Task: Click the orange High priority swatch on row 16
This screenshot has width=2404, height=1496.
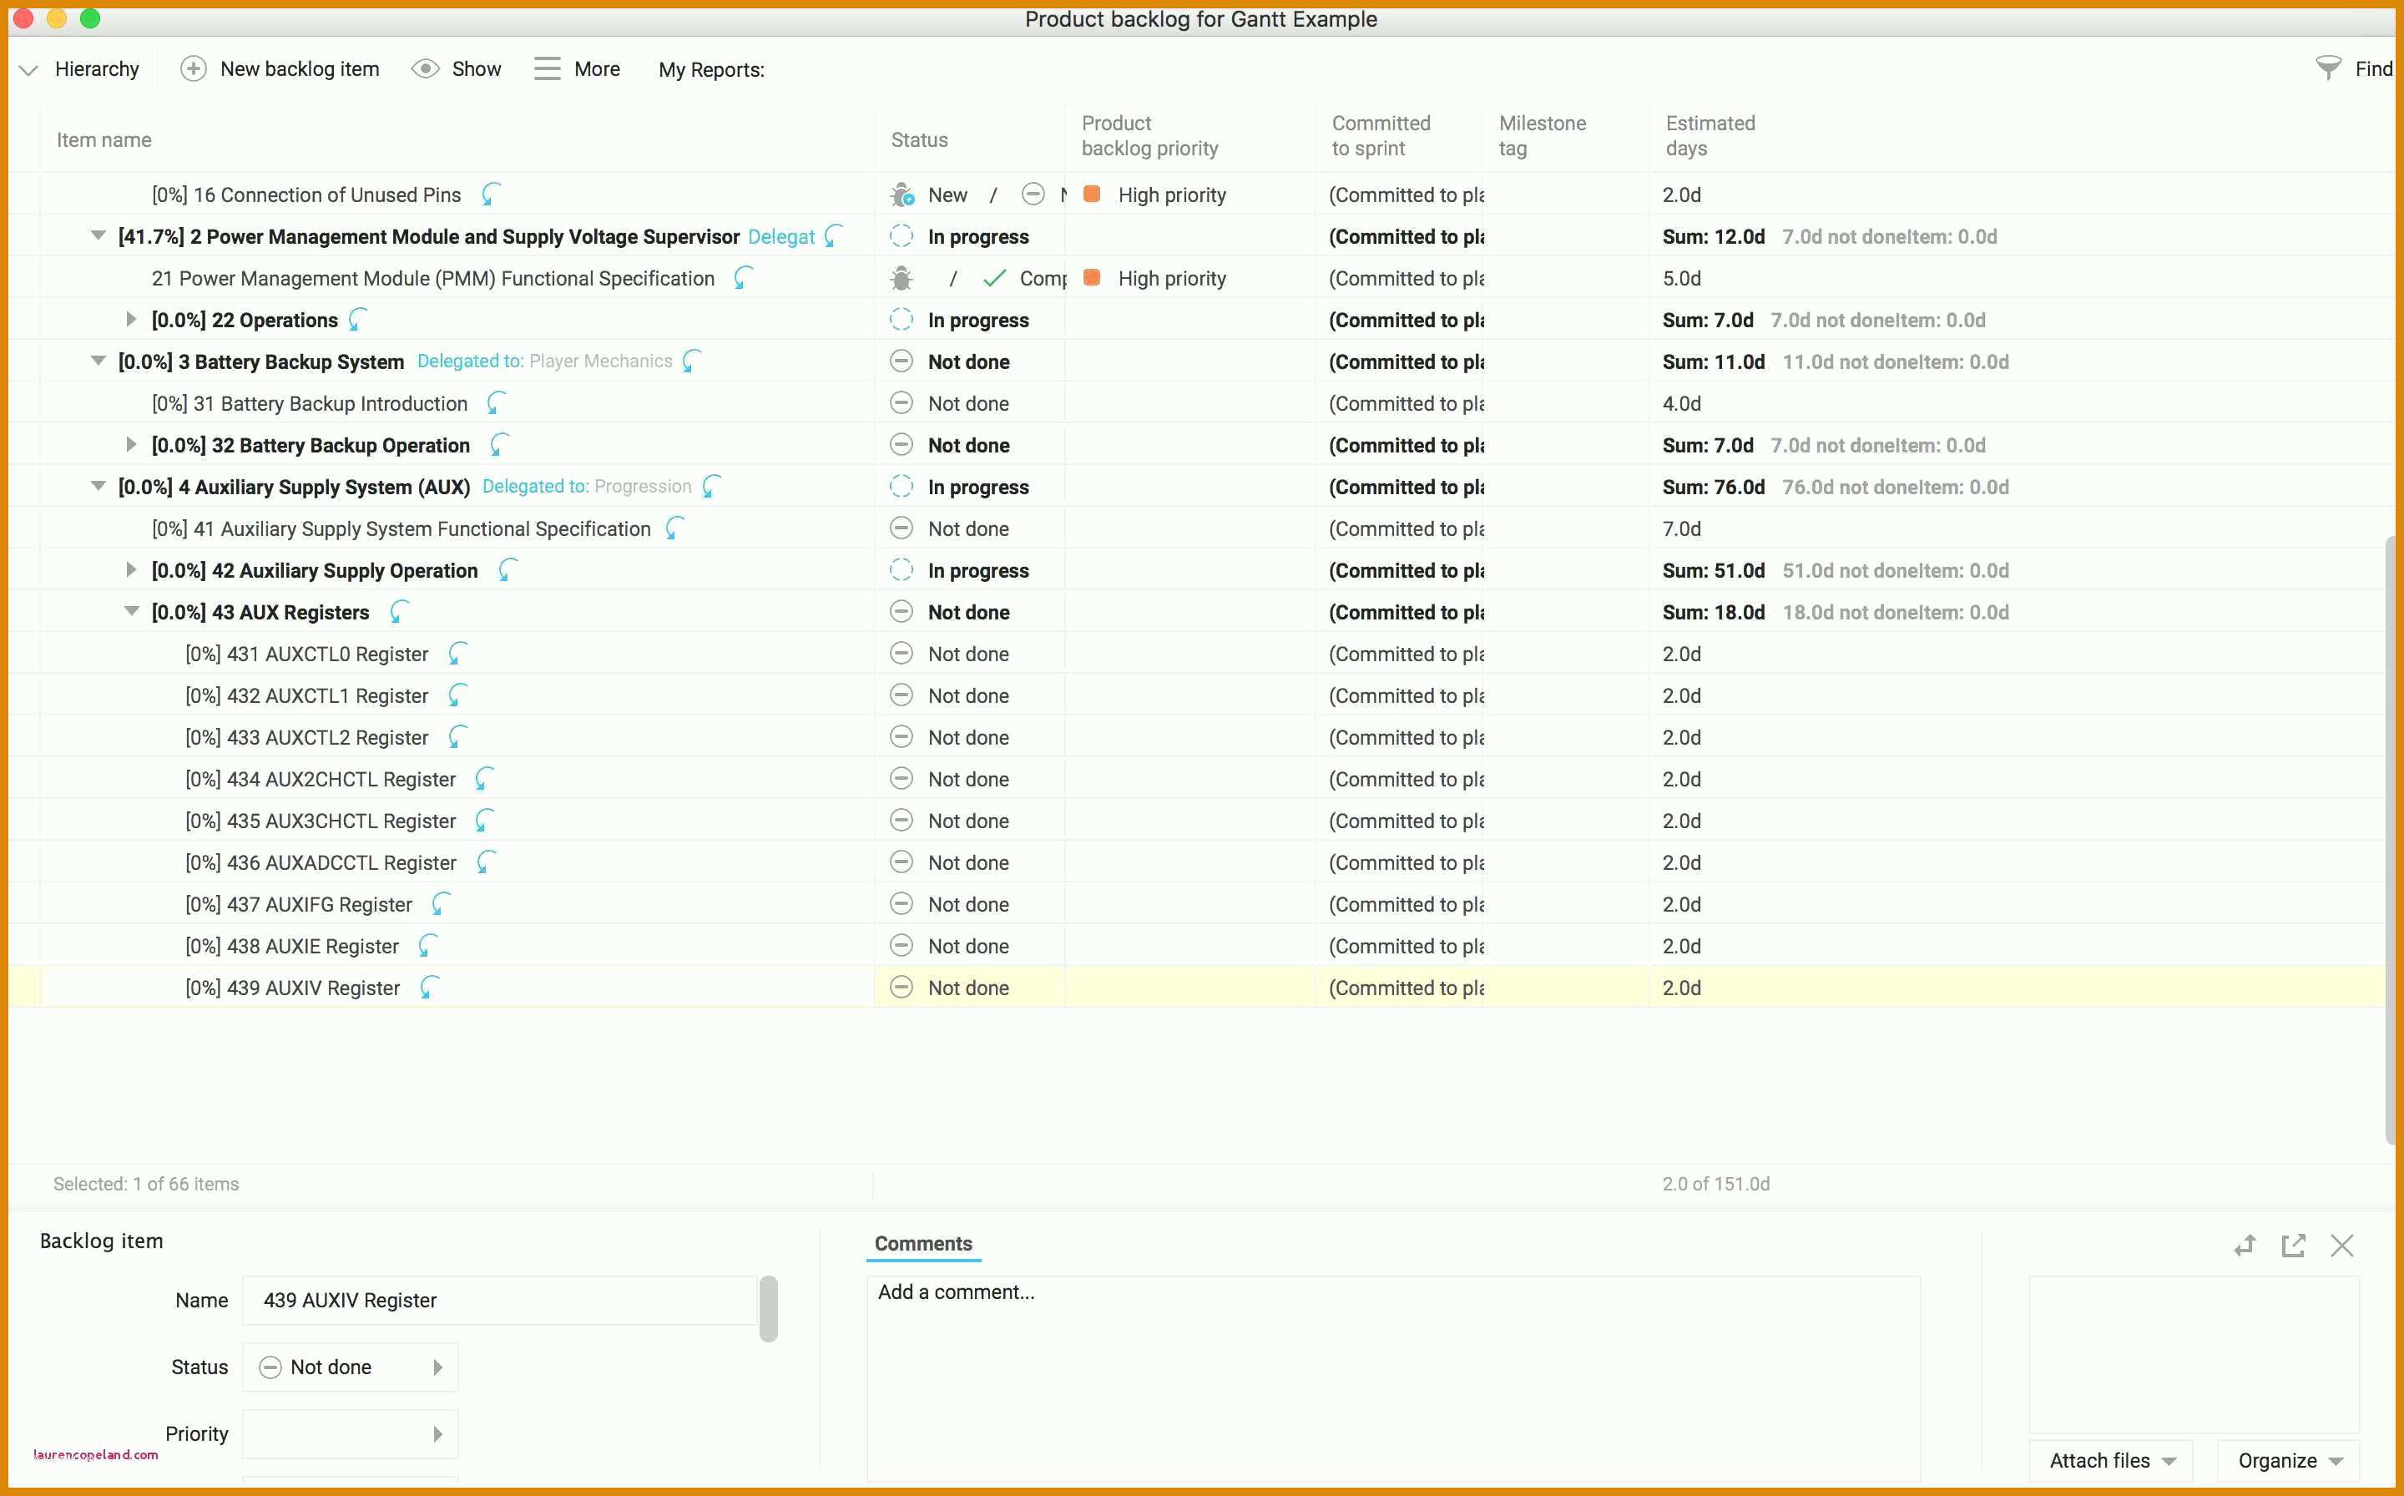Action: (1092, 194)
